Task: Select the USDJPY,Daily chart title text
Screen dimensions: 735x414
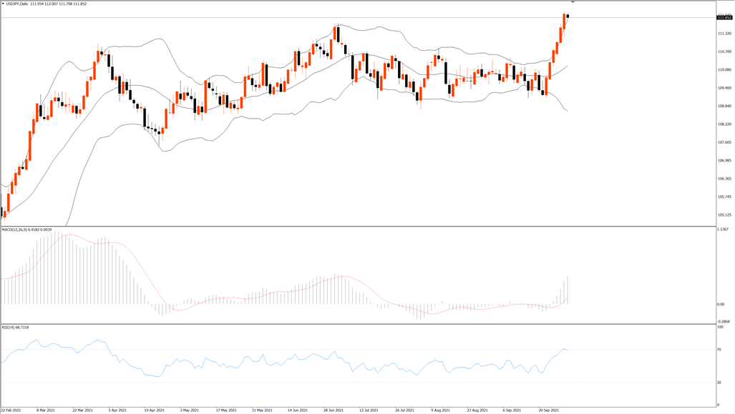Action: click(17, 4)
